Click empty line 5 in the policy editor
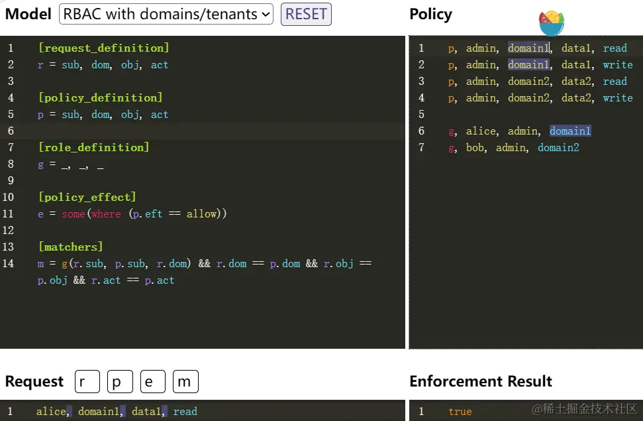This screenshot has height=421, width=643. pyautogui.click(x=526, y=115)
